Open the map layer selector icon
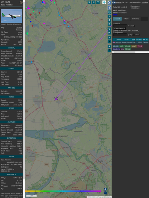The height and width of the screenshot is (198, 149). pos(104,3)
